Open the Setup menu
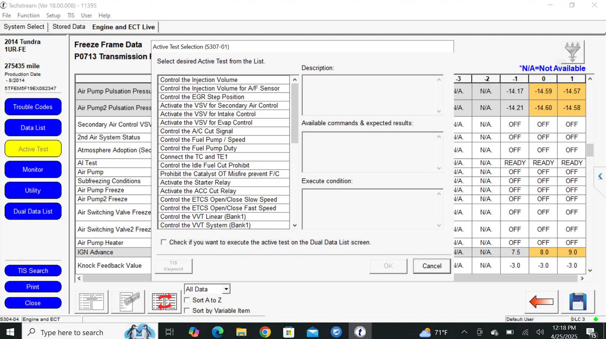 pos(53,16)
